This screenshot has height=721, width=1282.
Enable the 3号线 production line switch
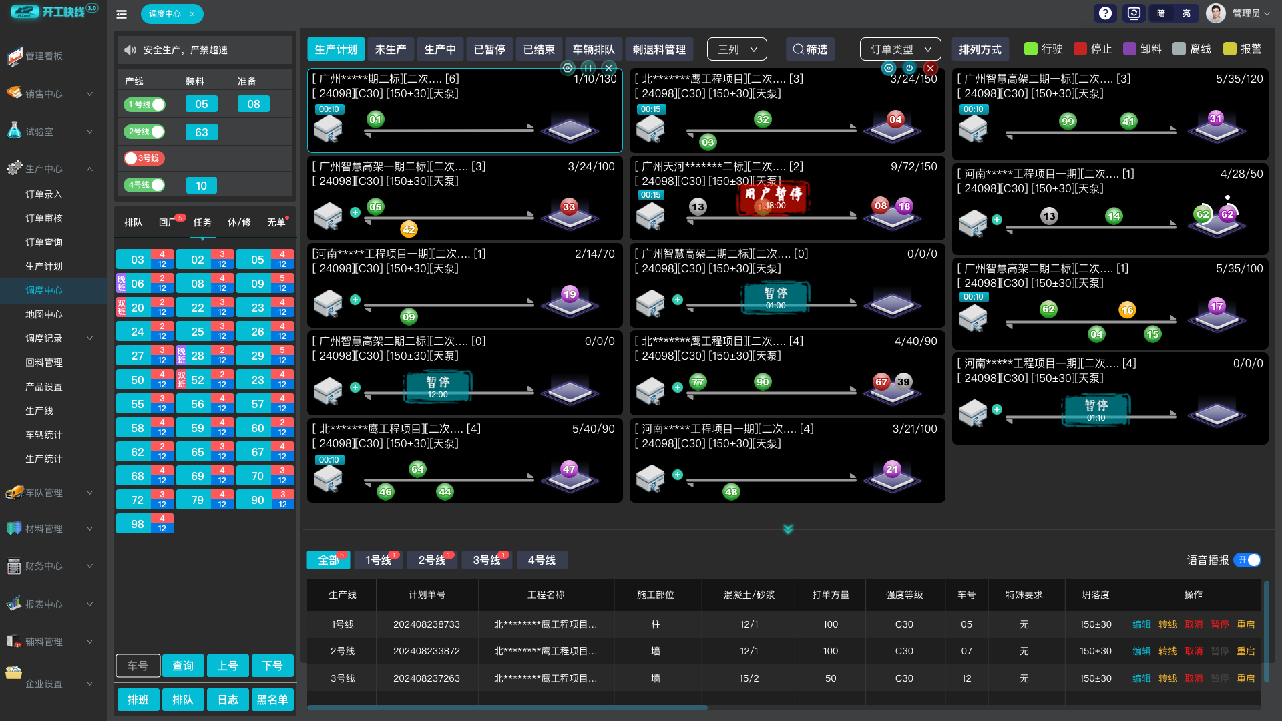[144, 158]
